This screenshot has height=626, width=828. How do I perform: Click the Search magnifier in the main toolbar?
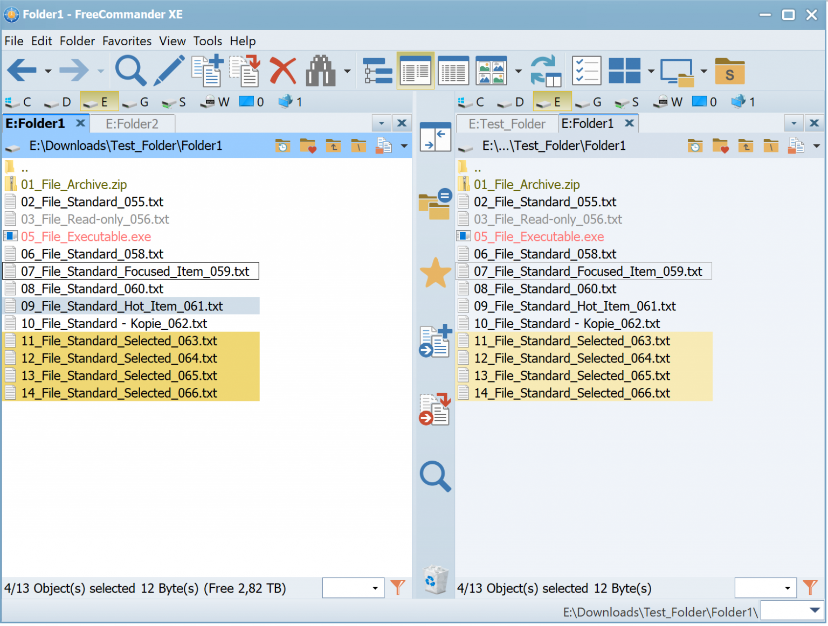(x=130, y=71)
